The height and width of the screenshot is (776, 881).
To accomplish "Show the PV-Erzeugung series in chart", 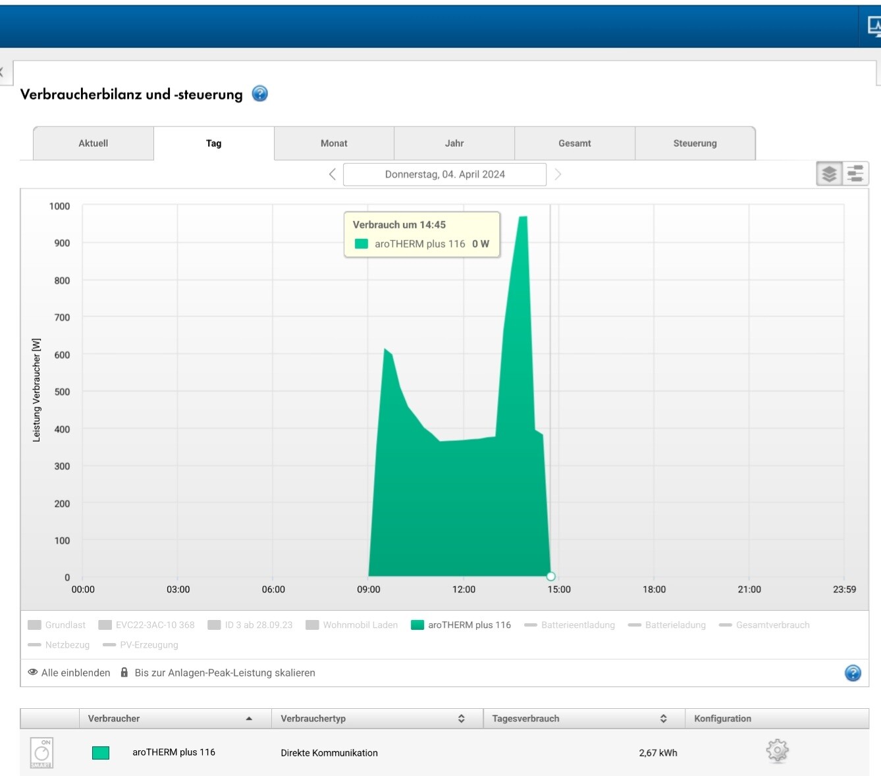I will (x=141, y=645).
